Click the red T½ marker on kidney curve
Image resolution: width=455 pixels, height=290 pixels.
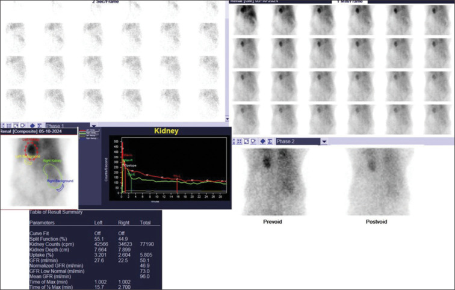point(177,178)
